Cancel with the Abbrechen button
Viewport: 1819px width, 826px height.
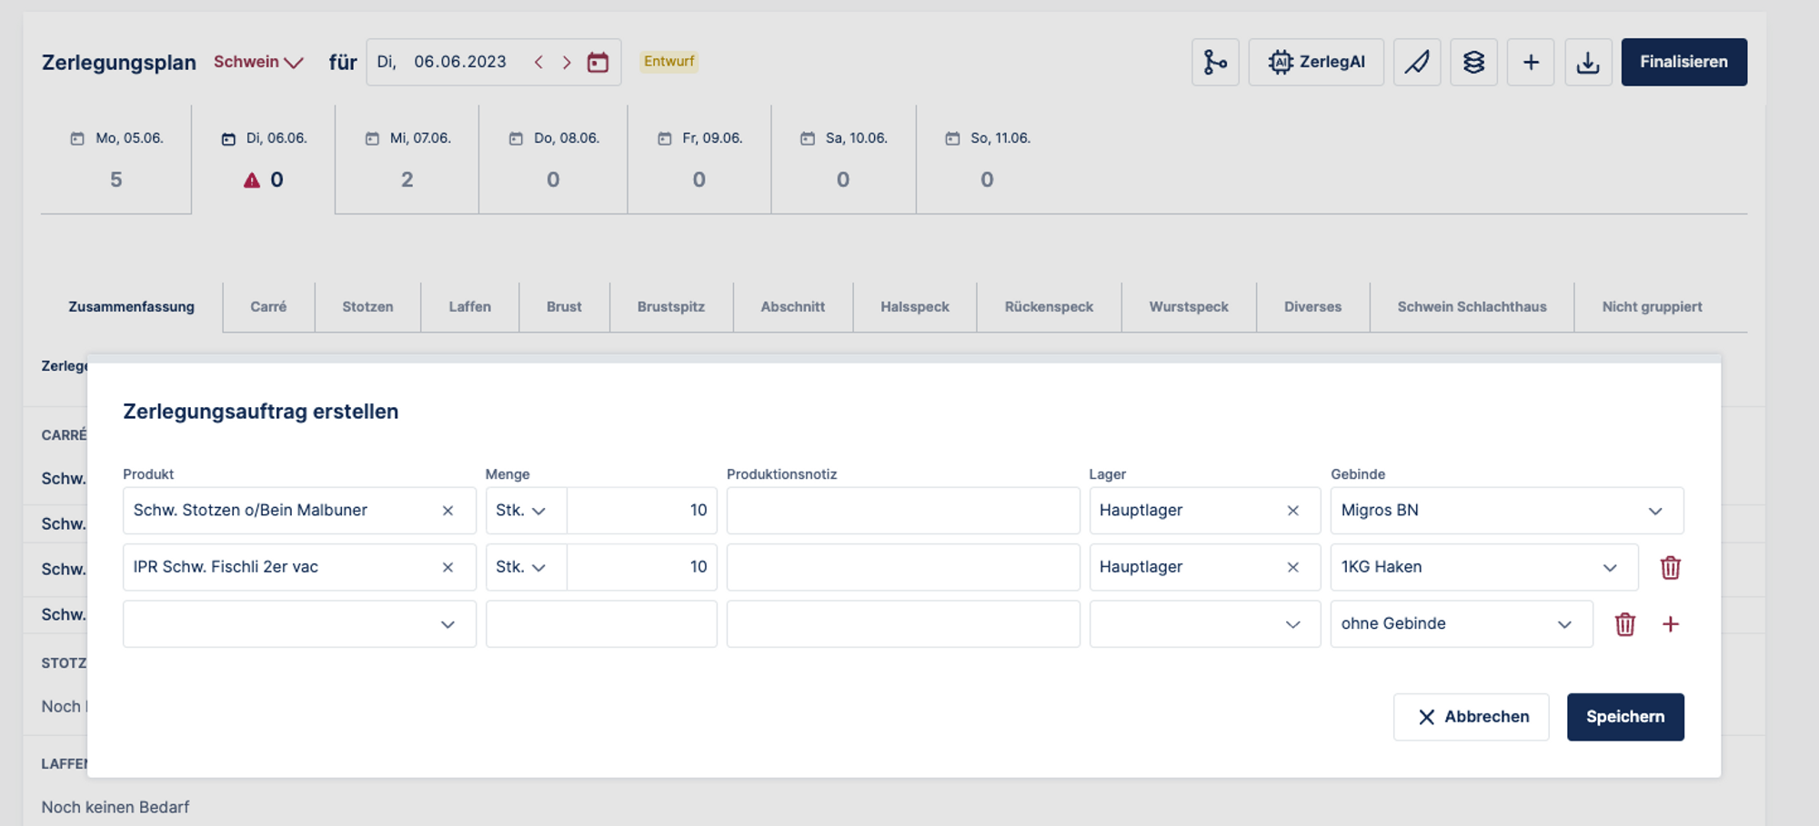pyautogui.click(x=1471, y=717)
